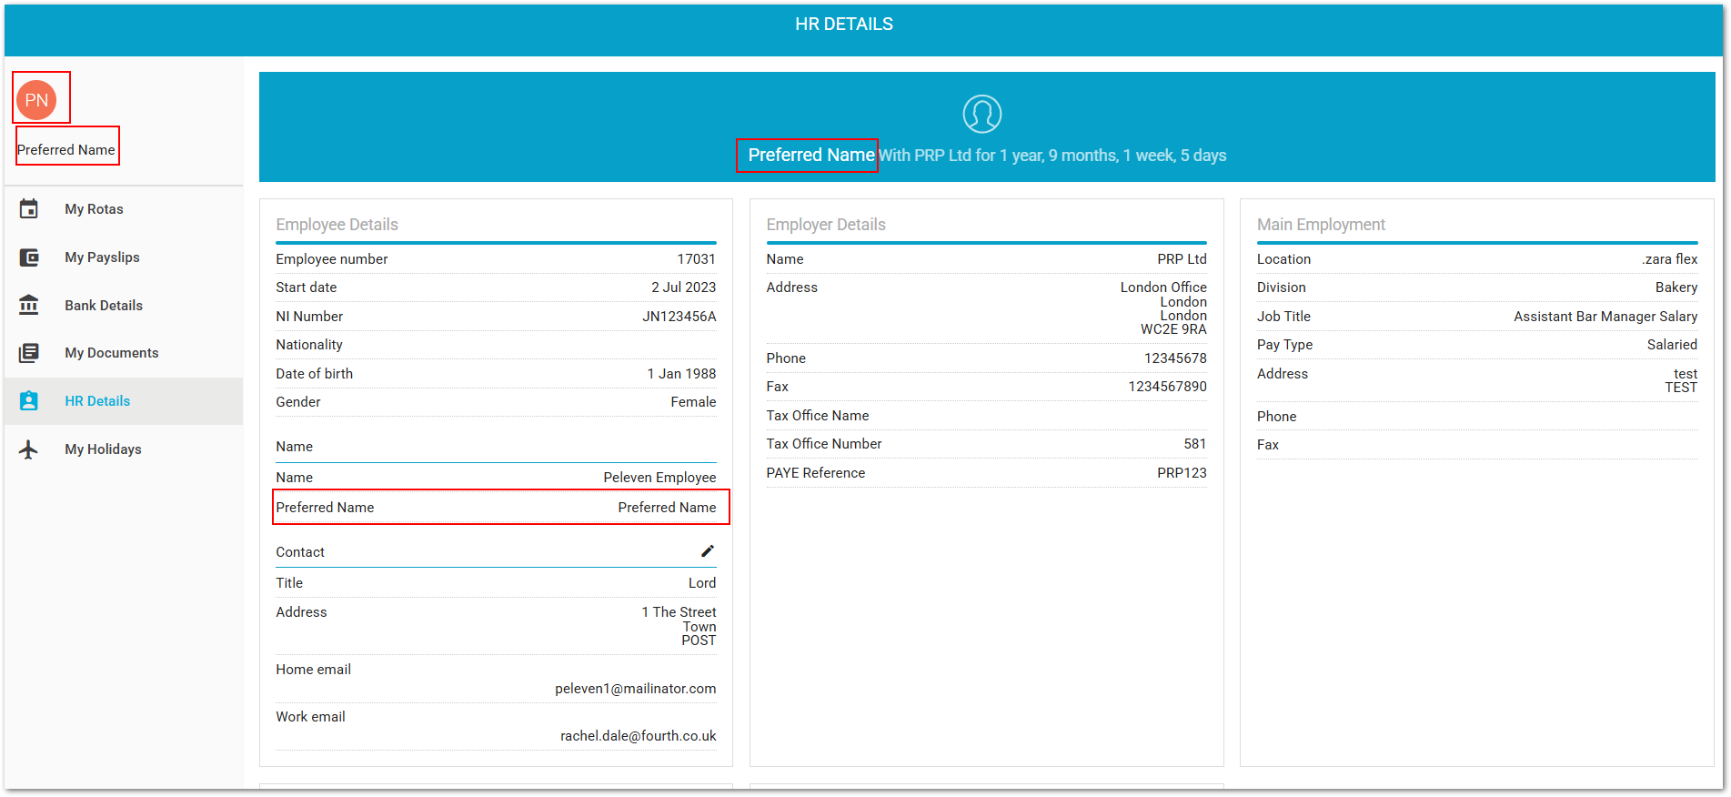Screen dimensions: 1731x797
Task: Click London Office address line
Action: click(x=1163, y=288)
